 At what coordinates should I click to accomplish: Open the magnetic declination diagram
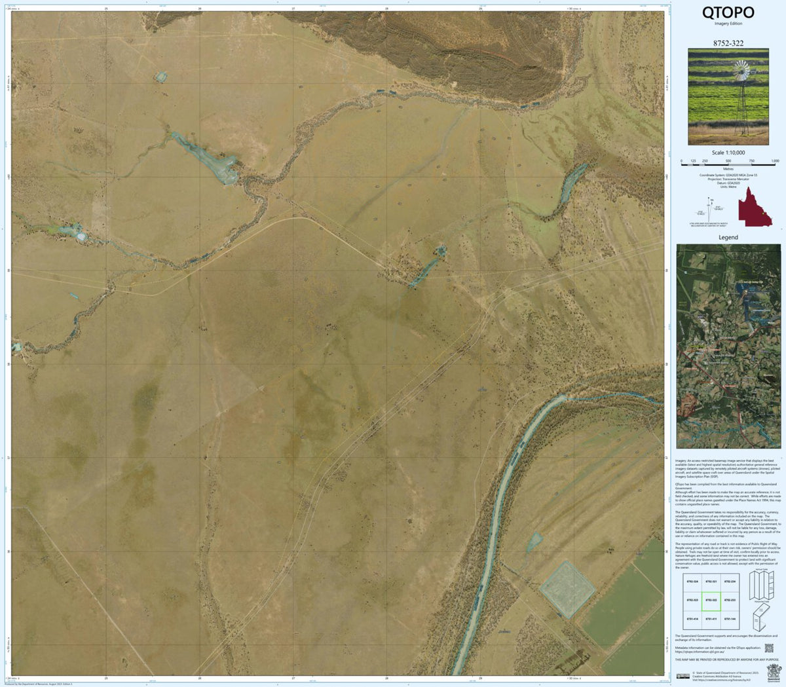(x=709, y=210)
